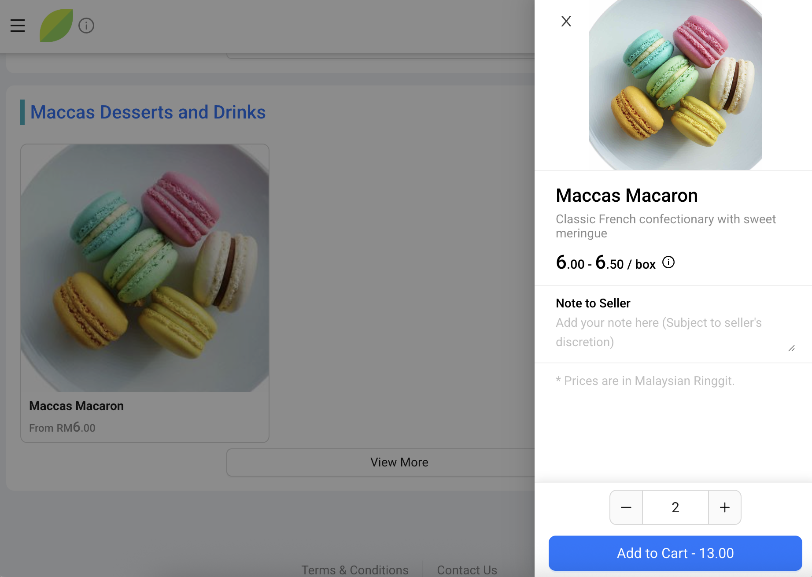Open the macaron photo in the product panel
The height and width of the screenshot is (577, 812).
point(675,85)
